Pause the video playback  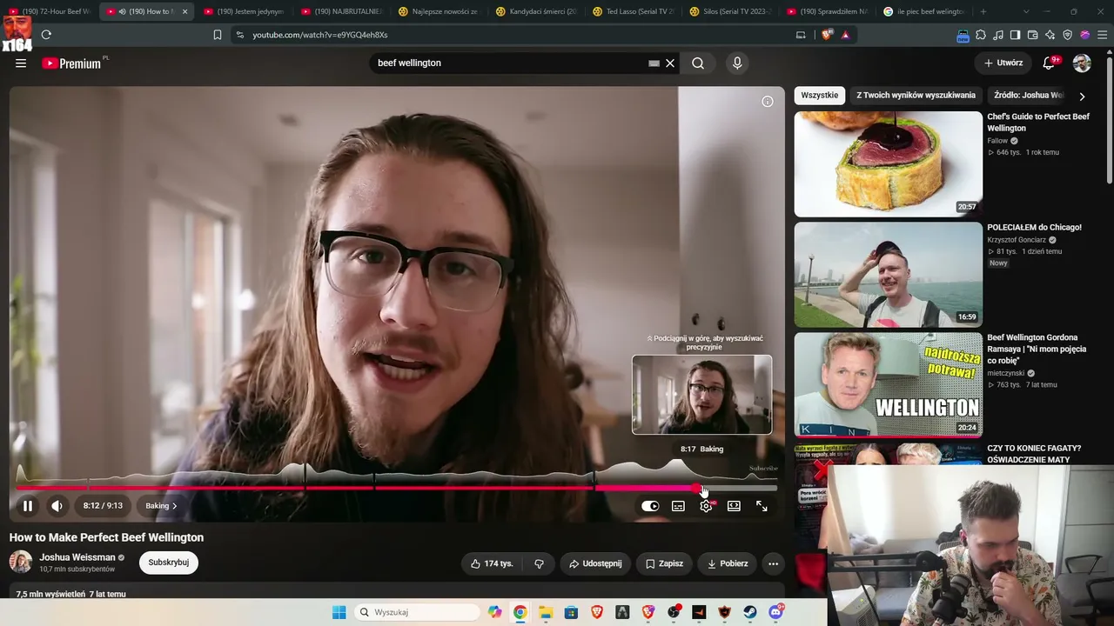pyautogui.click(x=28, y=505)
